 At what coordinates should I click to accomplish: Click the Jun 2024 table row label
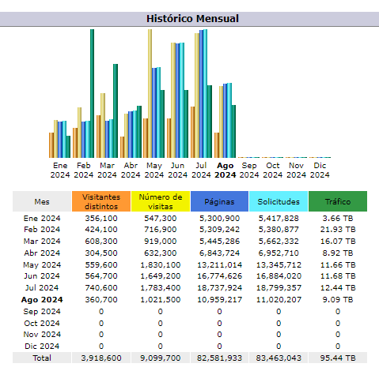pyautogui.click(x=42, y=276)
